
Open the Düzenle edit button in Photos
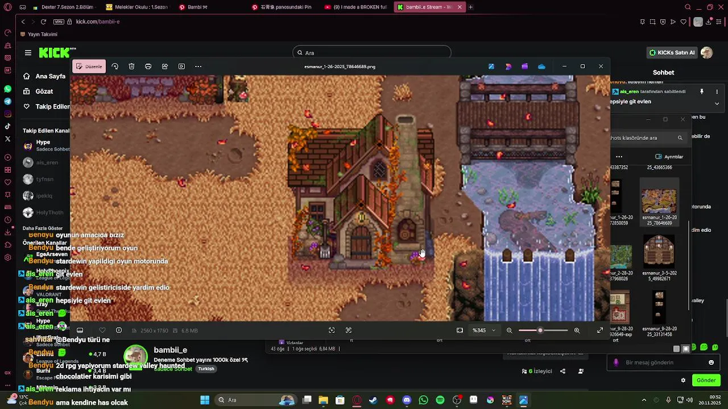89,66
